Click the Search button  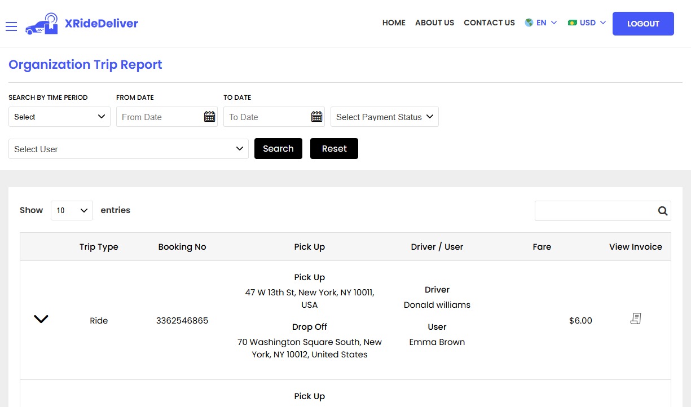pos(278,149)
